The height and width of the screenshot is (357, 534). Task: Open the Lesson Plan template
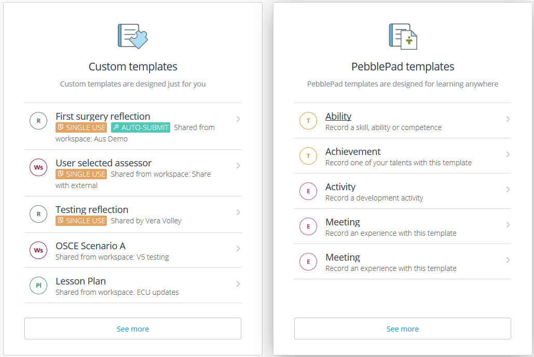pyautogui.click(x=81, y=281)
